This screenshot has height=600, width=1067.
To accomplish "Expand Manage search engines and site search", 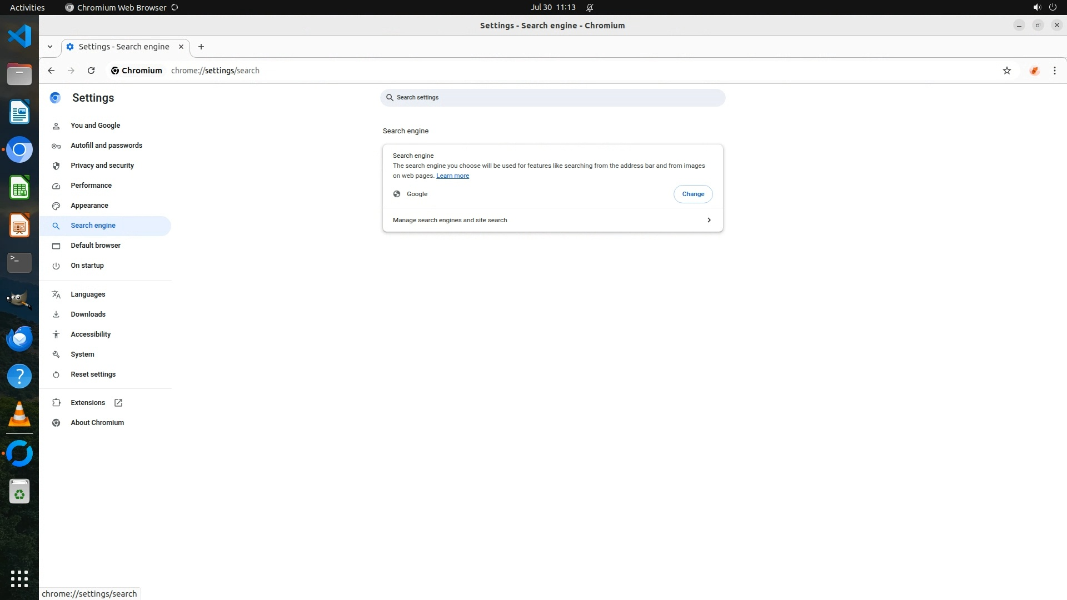I will pos(552,221).
